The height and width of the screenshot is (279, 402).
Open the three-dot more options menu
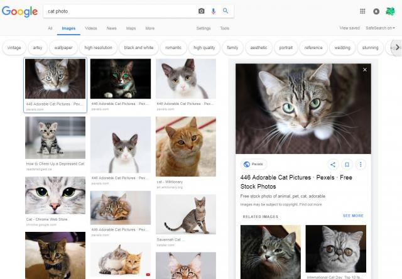click(x=361, y=165)
